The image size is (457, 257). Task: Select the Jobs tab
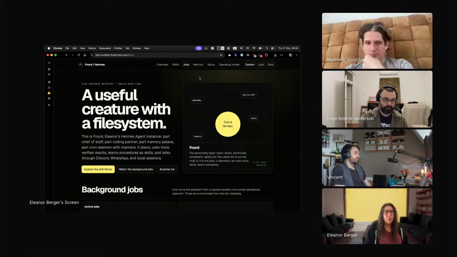pyautogui.click(x=186, y=65)
